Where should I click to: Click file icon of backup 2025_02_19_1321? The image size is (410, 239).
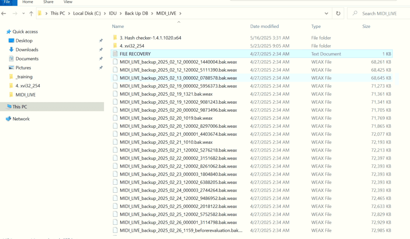[115, 94]
